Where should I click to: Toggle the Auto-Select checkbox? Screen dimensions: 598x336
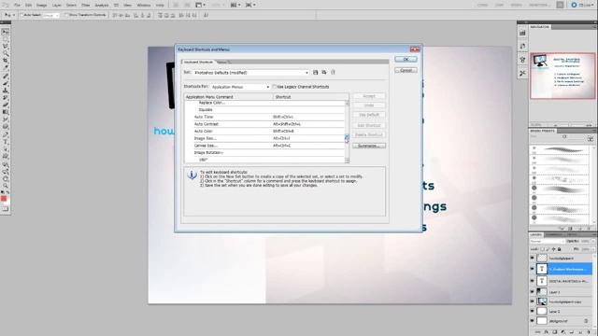point(21,15)
